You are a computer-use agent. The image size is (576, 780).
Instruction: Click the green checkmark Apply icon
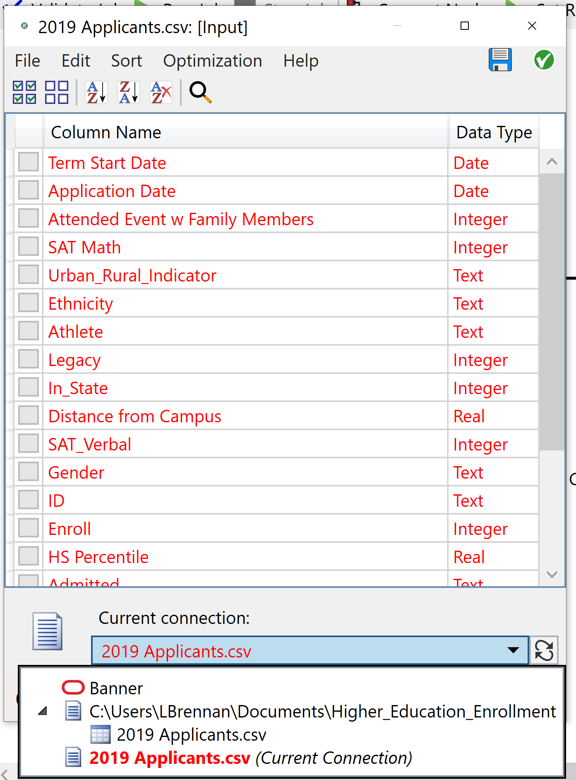click(544, 60)
